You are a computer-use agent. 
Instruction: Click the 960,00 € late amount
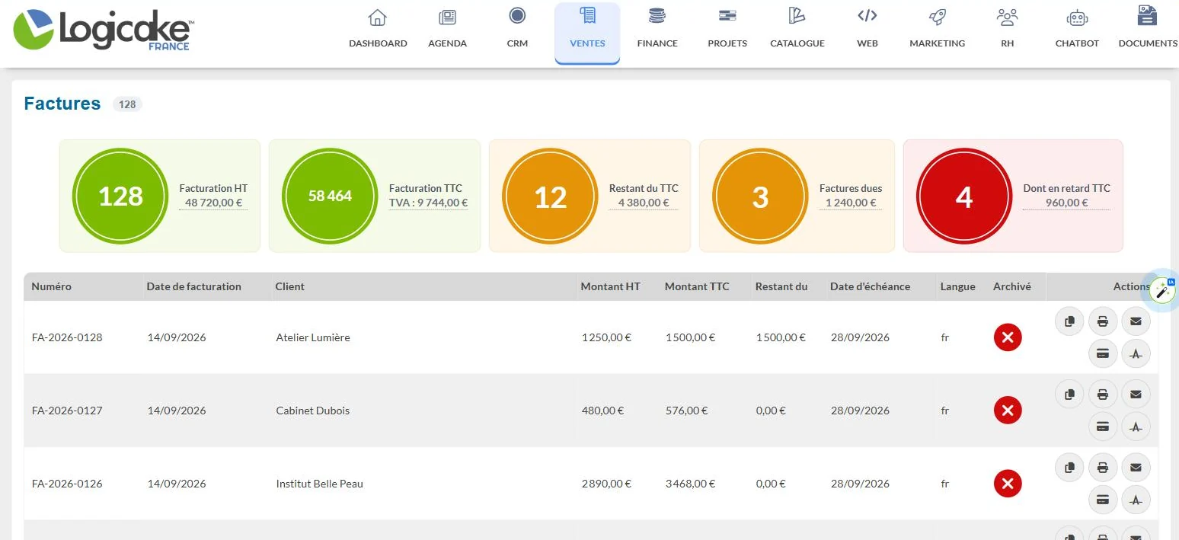(1066, 203)
